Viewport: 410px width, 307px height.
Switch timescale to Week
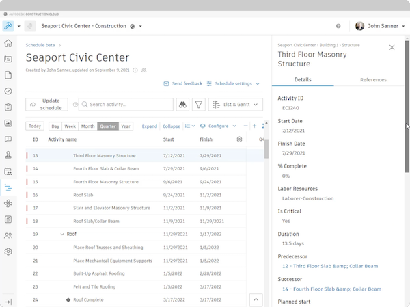coord(70,126)
